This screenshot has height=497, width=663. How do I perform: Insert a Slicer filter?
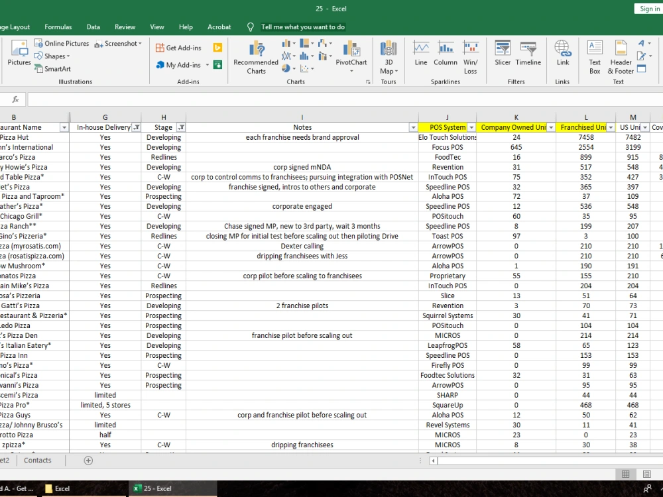pyautogui.click(x=503, y=53)
